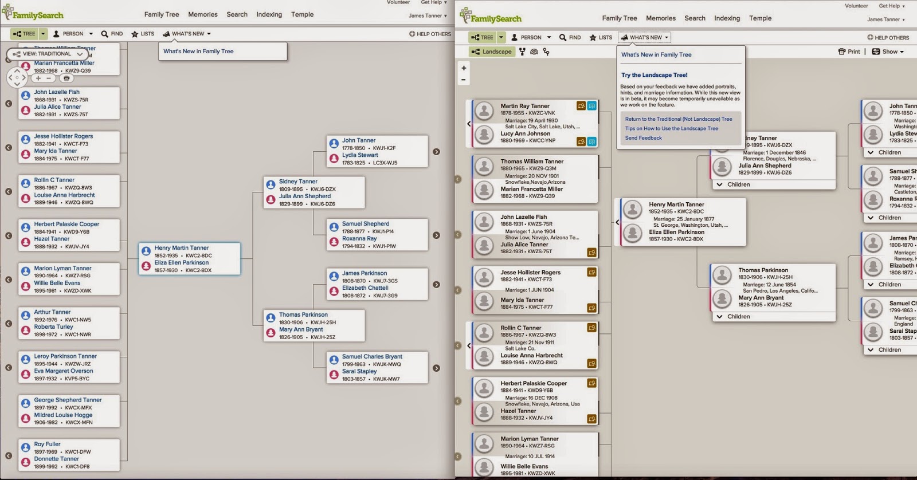Screen dimensions: 917x480
Task: Zoom in with plus button in right window
Action: [x=464, y=68]
